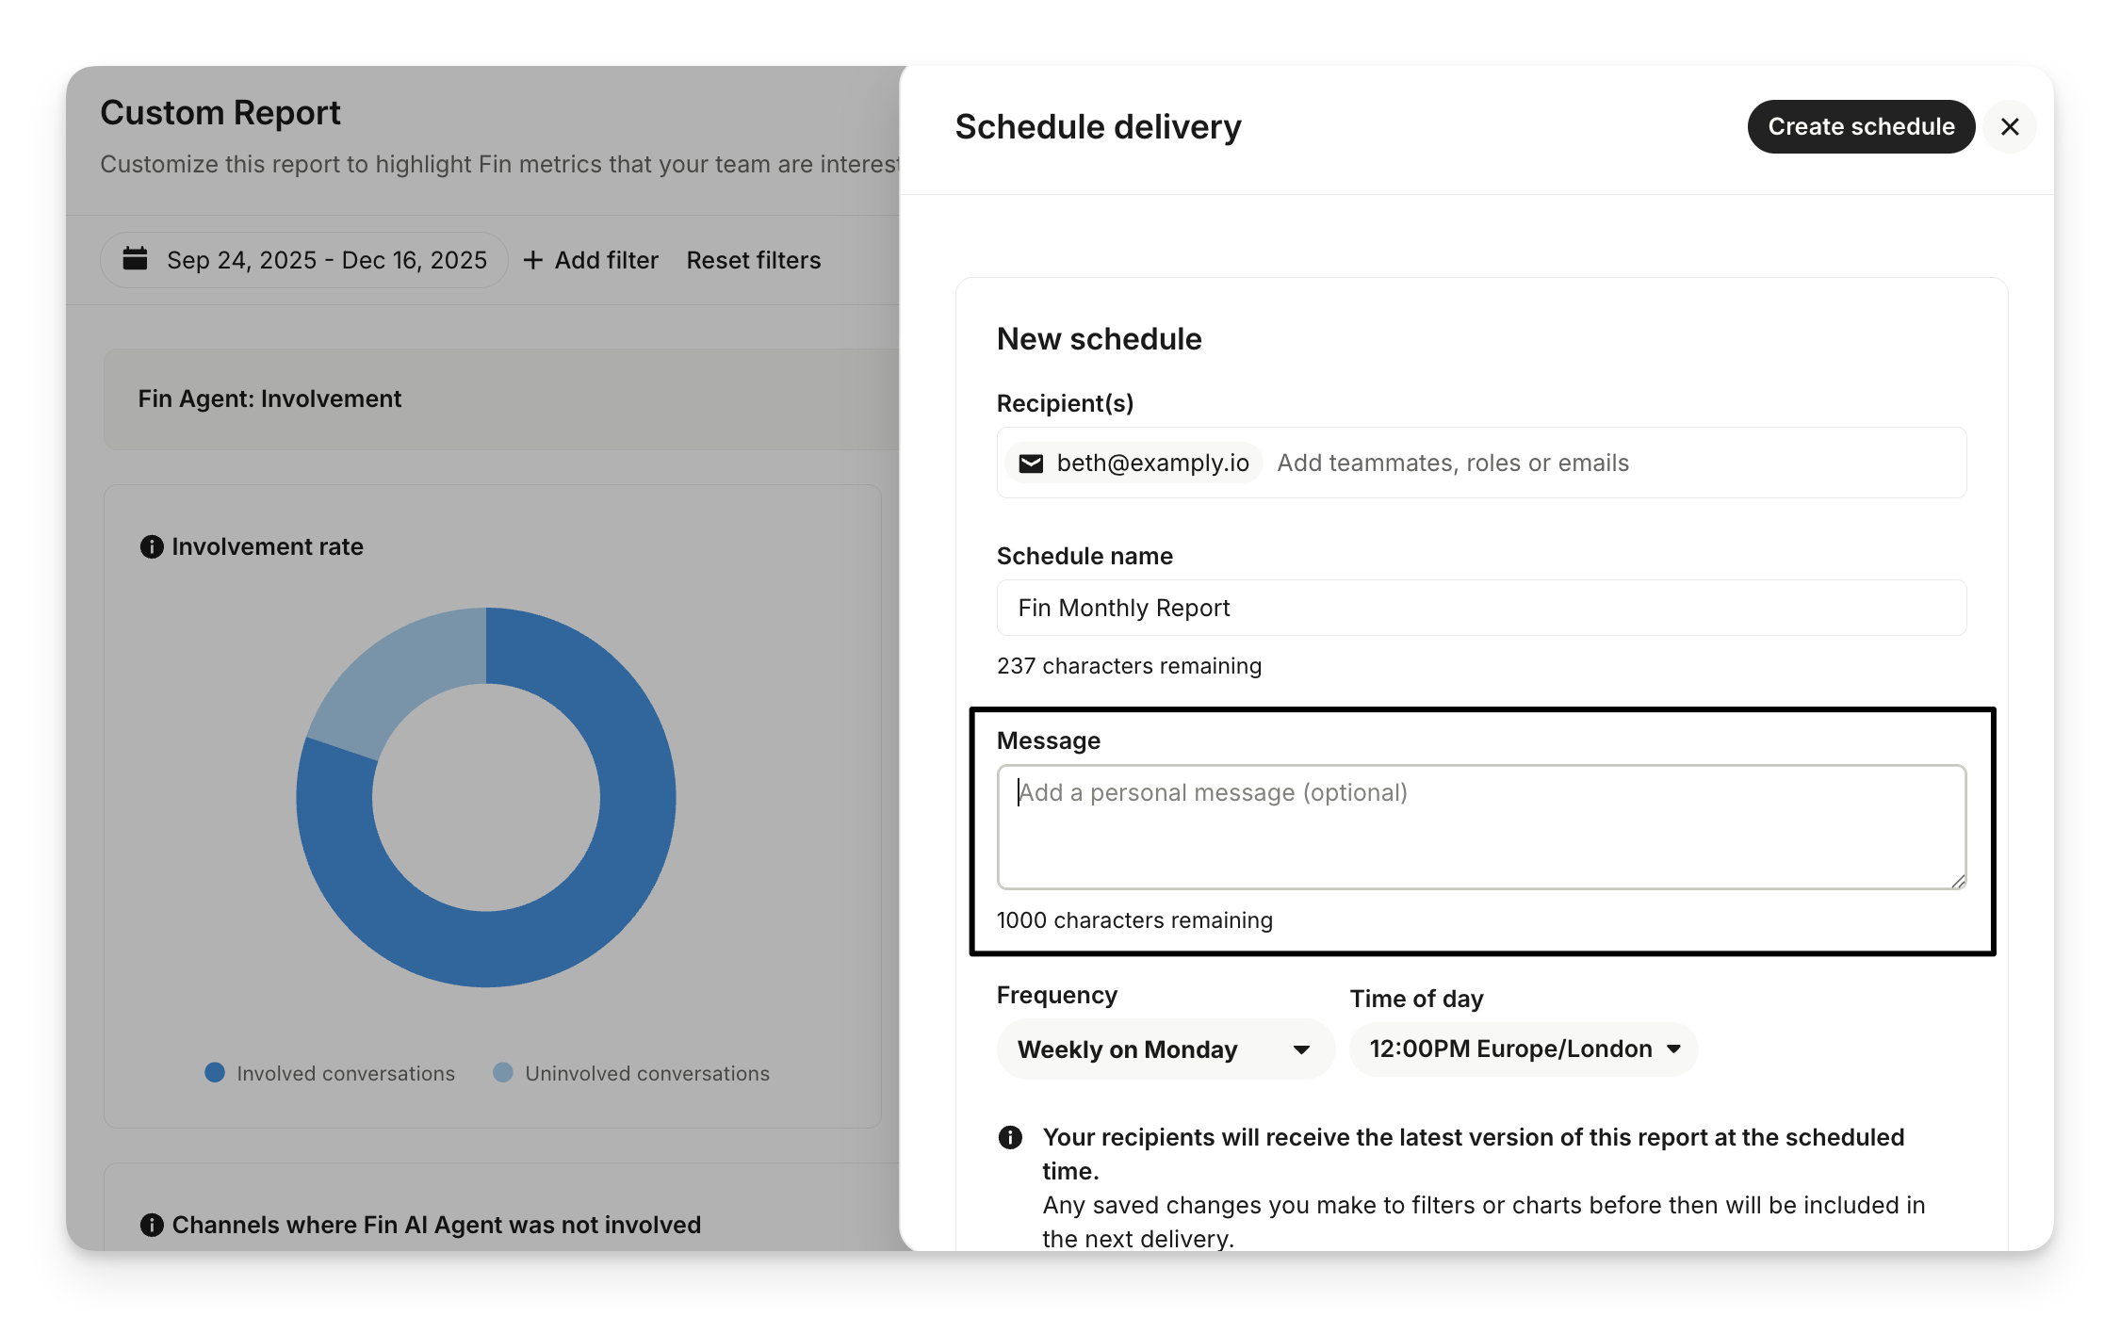The width and height of the screenshot is (2120, 1317).
Task: Click info icon beside recipients notice
Action: pyautogui.click(x=1010, y=1138)
